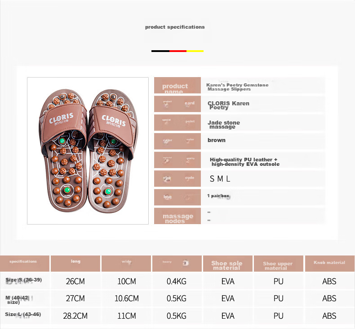
Task: Select the 'product name' label cell
Action: point(177,85)
